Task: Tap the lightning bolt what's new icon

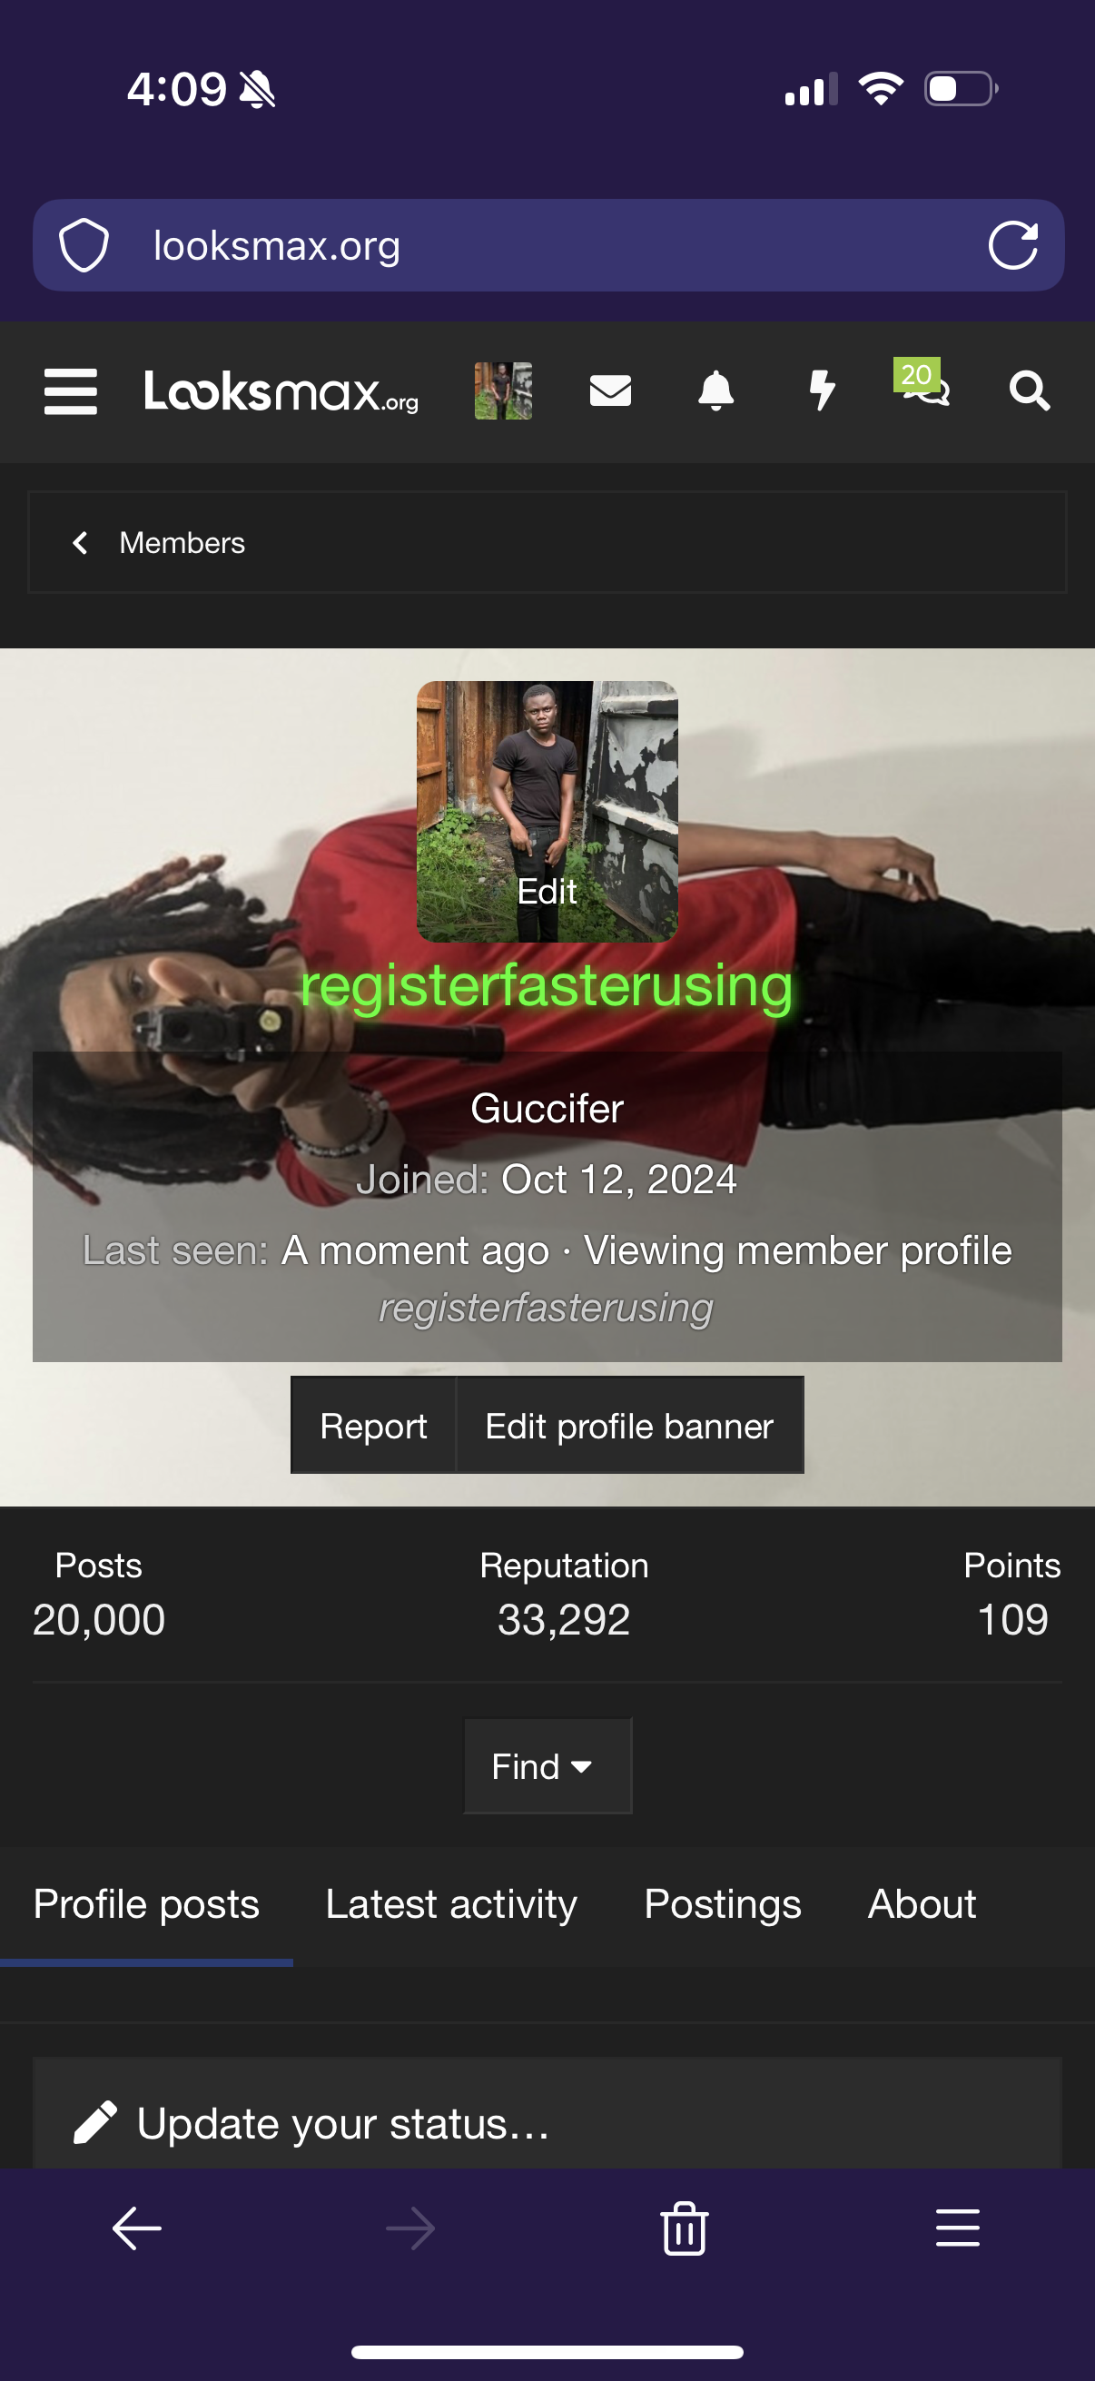Action: pyautogui.click(x=822, y=391)
